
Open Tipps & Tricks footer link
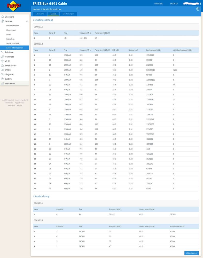(20, 103)
